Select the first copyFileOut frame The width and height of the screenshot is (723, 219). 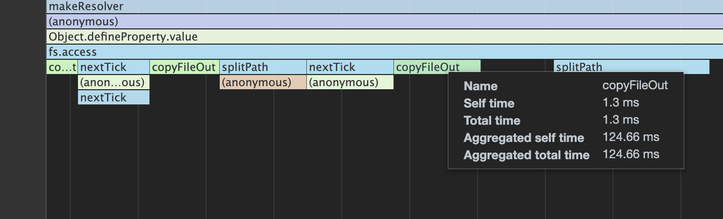pyautogui.click(x=184, y=67)
